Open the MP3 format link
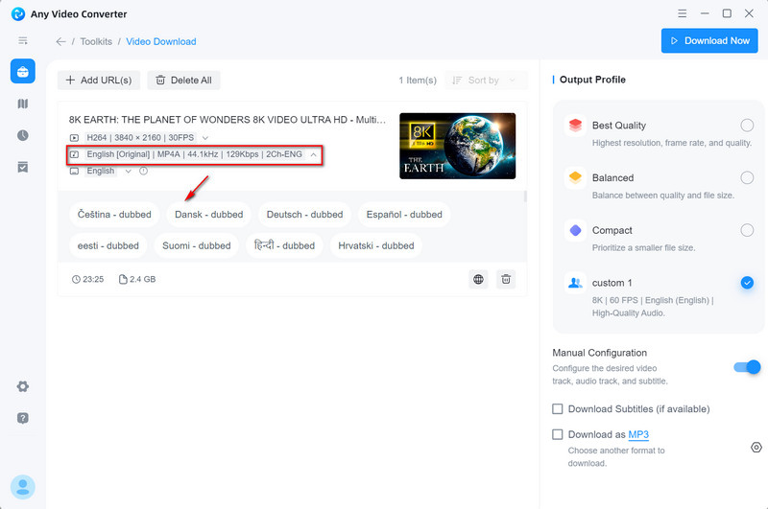Screen dimensions: 768x509 tap(638, 434)
